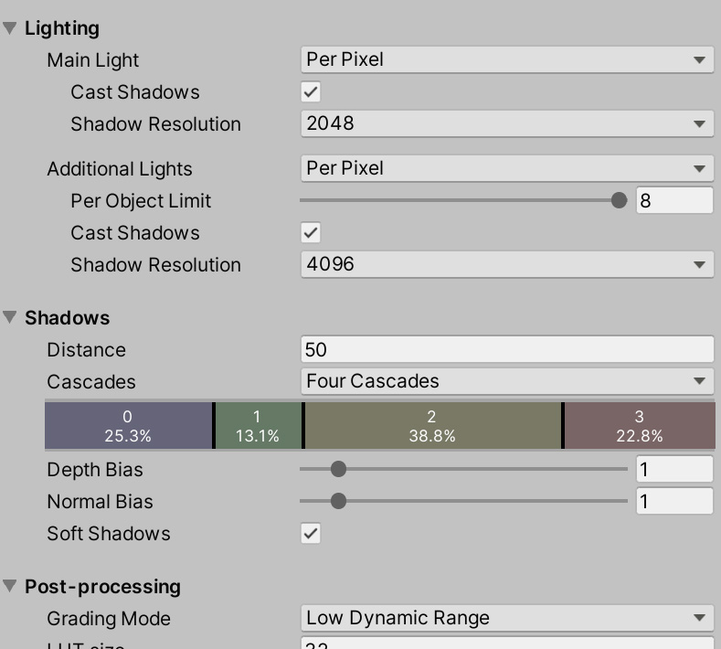Click the Per Object Limit slider handle
Image resolution: width=721 pixels, height=649 pixels.
620,200
